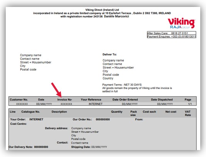Click 'Contact name' beside the Contact: label

click(80, 143)
